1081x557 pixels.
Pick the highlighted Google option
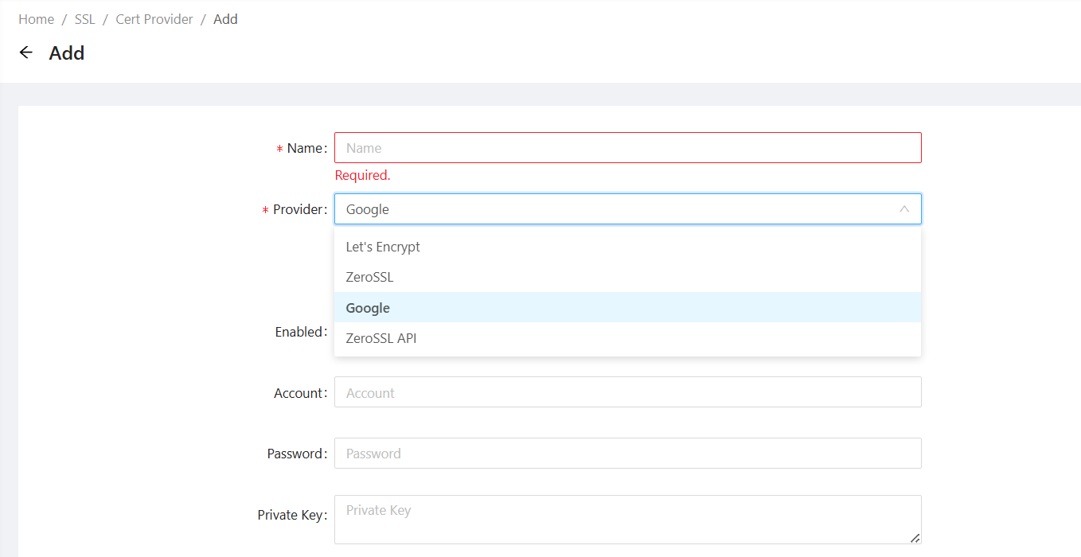368,308
